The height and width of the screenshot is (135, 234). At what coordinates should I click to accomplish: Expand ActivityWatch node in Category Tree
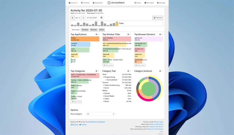tap(111, 80)
